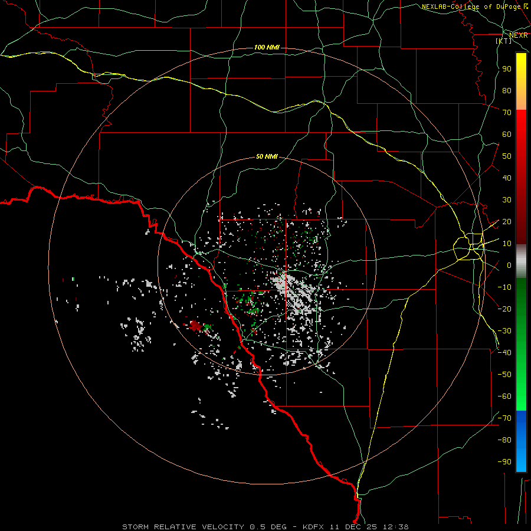
Task: Click the -10 value on the velocity scale
Action: tap(504, 287)
